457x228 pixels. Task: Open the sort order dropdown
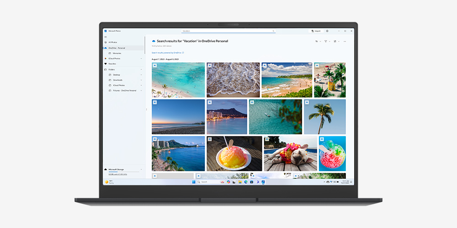coord(318,41)
